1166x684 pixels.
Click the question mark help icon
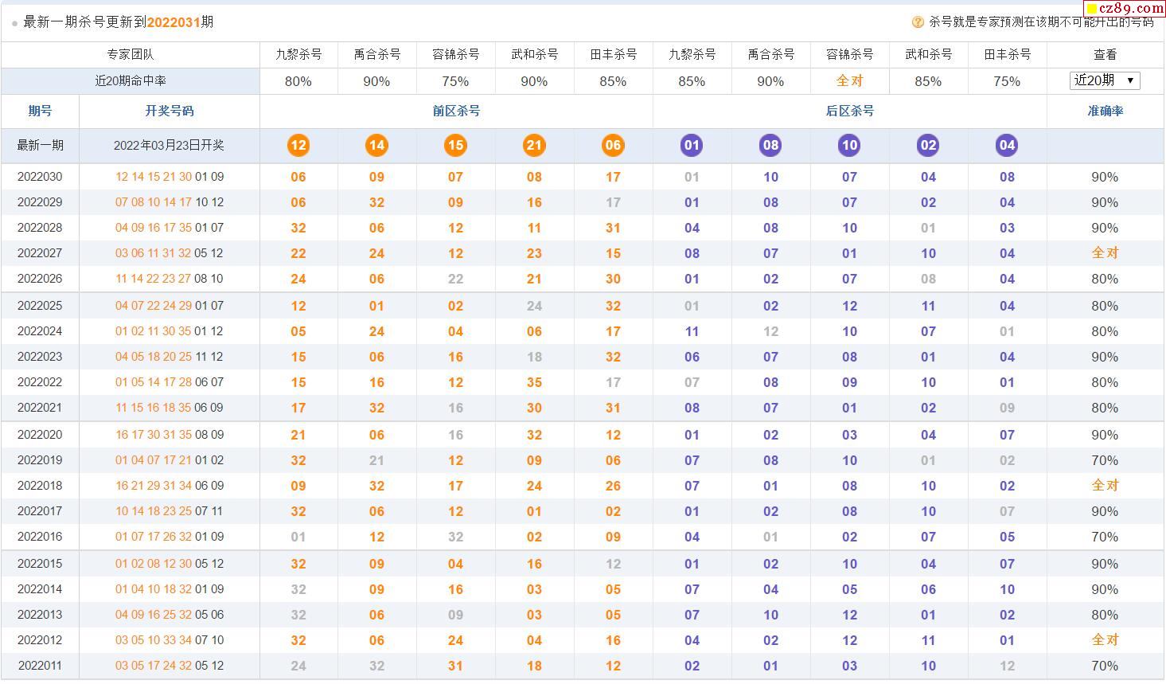[918, 22]
